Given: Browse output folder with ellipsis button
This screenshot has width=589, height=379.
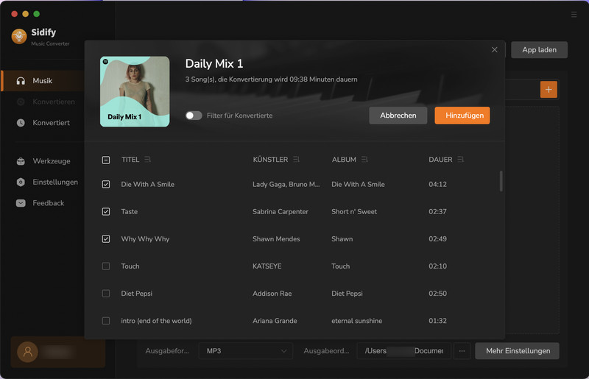Looking at the screenshot, I should (462, 351).
